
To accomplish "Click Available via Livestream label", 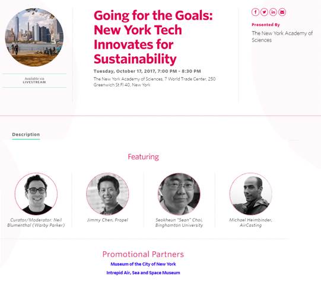I will (x=34, y=81).
